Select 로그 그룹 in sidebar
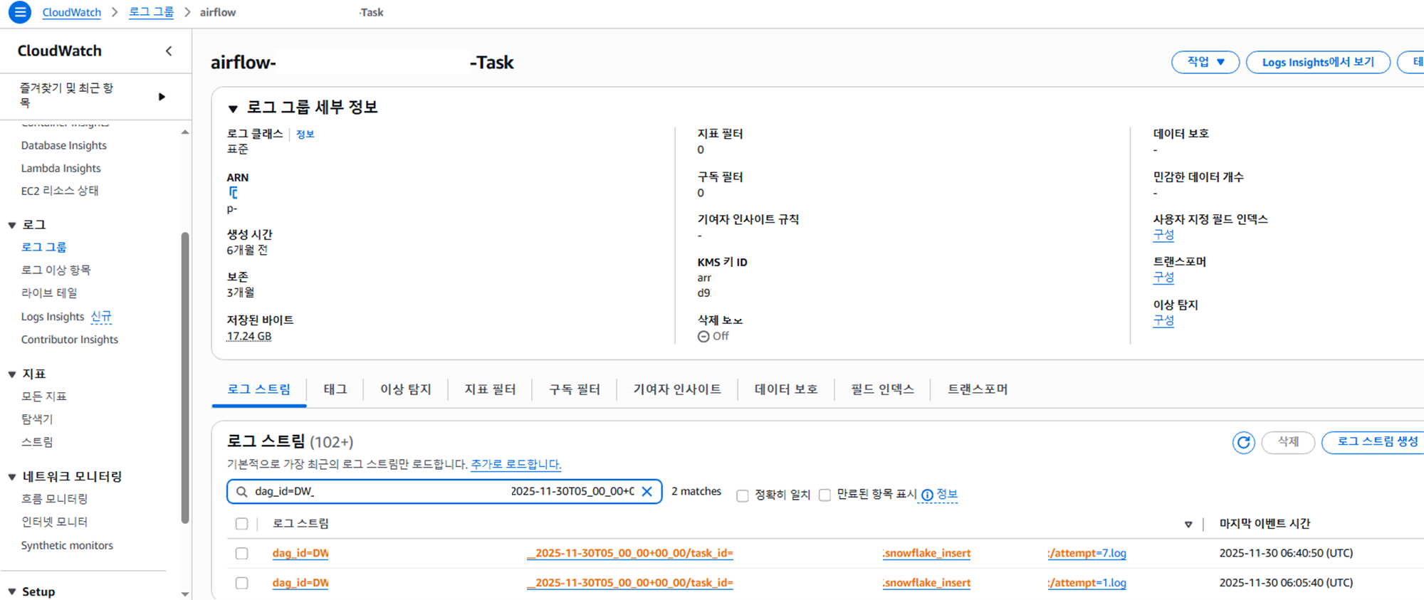Image resolution: width=1424 pixels, height=600 pixels. click(43, 247)
